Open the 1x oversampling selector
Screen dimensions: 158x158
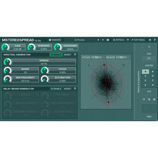pos(149,47)
